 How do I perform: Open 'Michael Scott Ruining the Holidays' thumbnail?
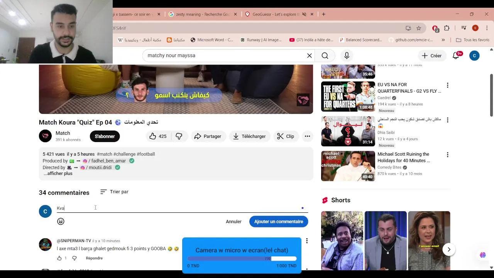(x=348, y=166)
